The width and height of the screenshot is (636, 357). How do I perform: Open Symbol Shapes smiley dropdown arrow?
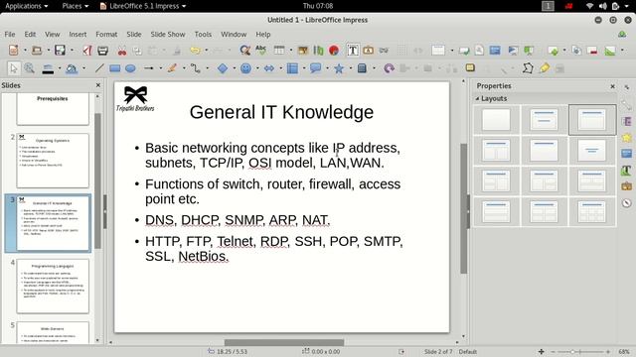[257, 68]
